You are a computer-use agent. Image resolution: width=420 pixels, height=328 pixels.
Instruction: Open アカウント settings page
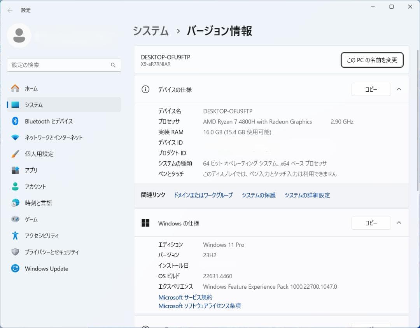[64, 187]
